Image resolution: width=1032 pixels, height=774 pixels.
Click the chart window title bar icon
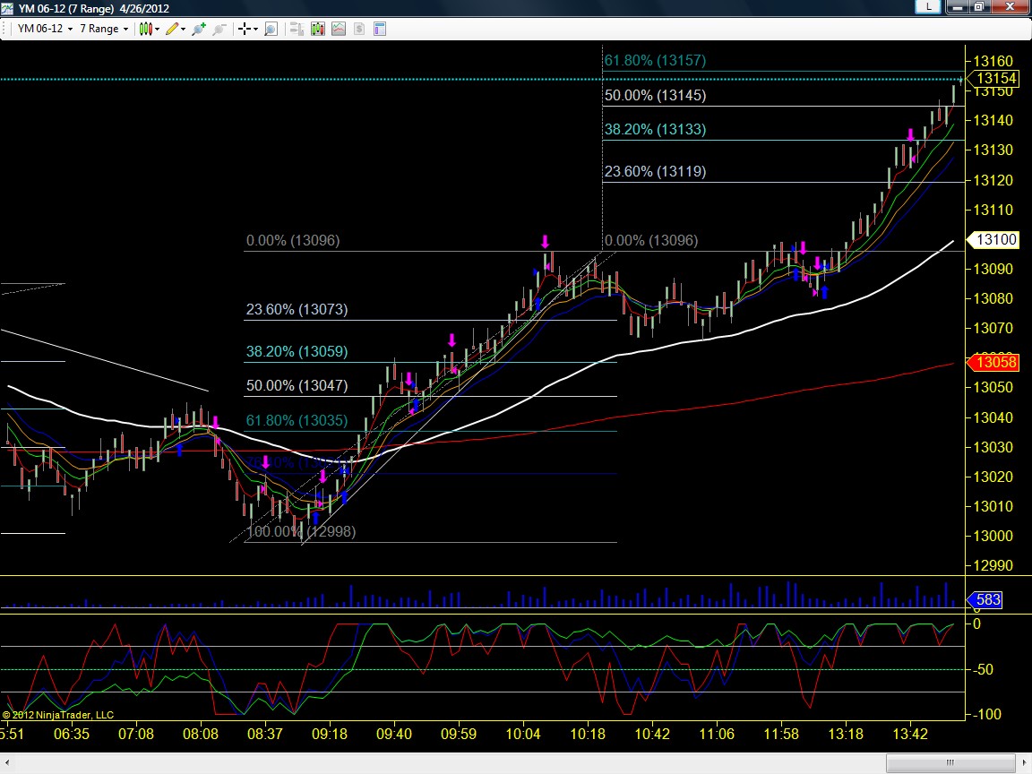7,8
